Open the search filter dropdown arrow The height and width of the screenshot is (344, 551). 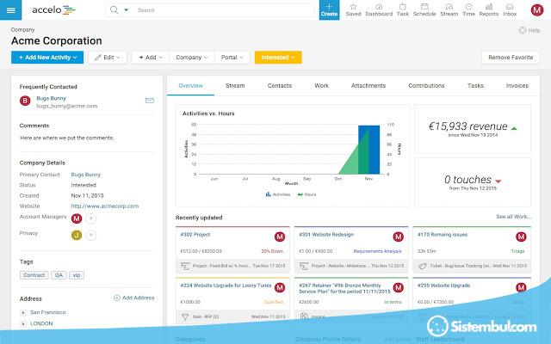126,10
